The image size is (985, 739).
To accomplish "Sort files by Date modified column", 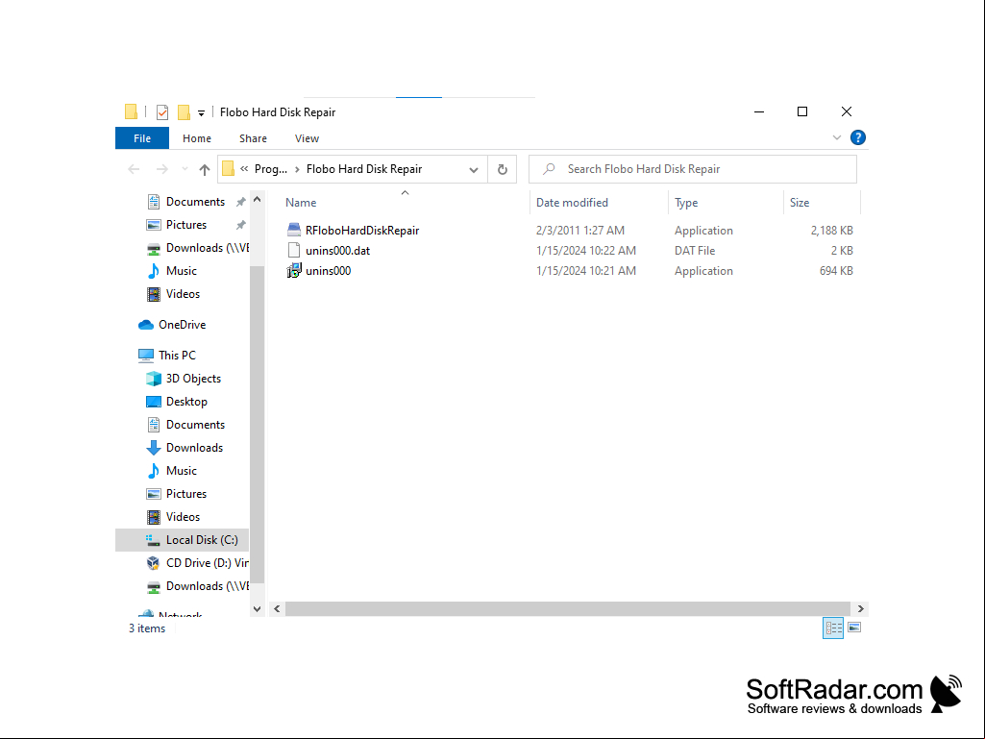I will click(573, 203).
